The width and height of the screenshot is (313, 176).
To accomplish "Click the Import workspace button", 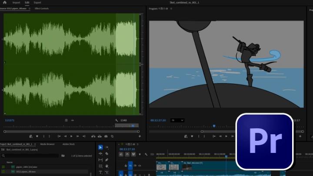I will pos(16,3).
